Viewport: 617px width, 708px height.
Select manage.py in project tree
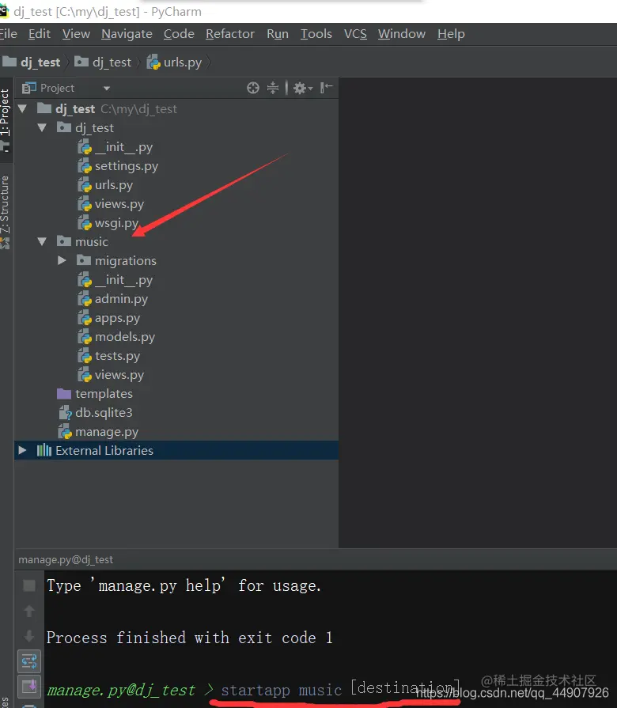tap(98, 432)
